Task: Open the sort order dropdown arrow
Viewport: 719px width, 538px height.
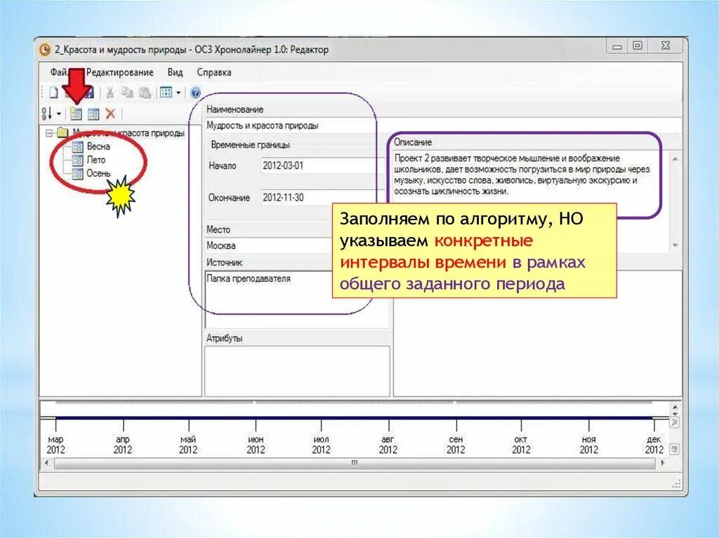Action: pos(59,114)
